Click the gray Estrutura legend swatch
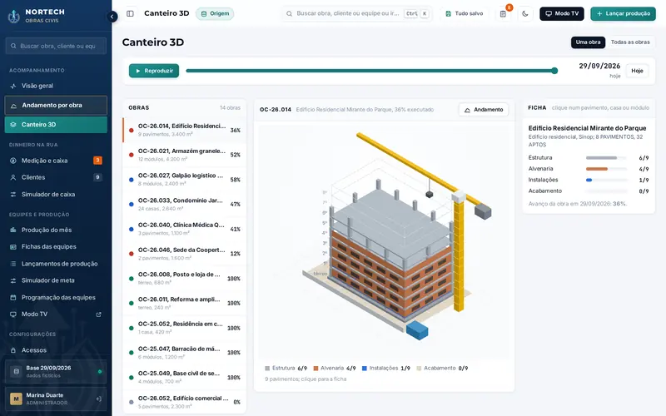Screen dimensions: 666x416 click(267, 369)
